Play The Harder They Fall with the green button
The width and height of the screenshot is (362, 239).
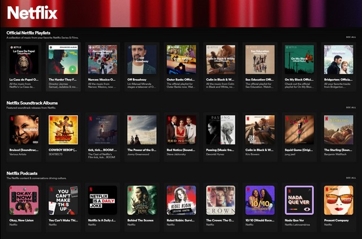(72, 69)
